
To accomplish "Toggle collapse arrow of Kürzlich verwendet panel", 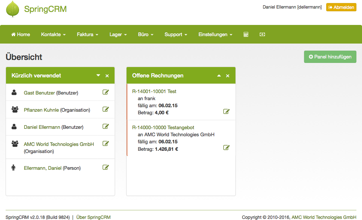I will tap(99, 75).
